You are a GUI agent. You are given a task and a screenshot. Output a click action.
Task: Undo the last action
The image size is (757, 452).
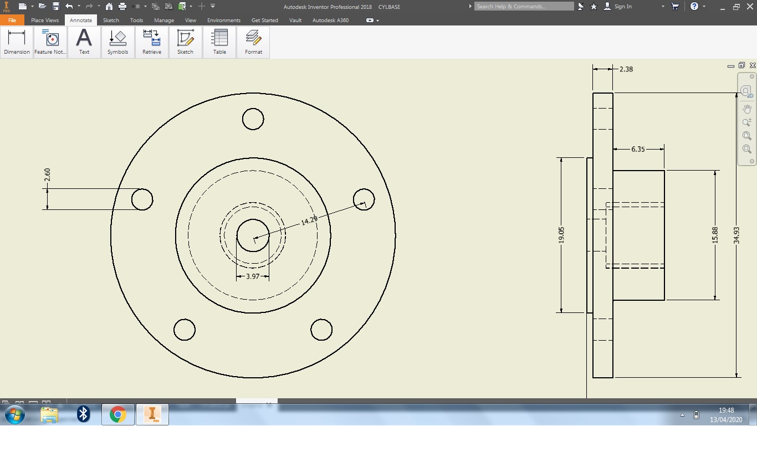pos(69,6)
